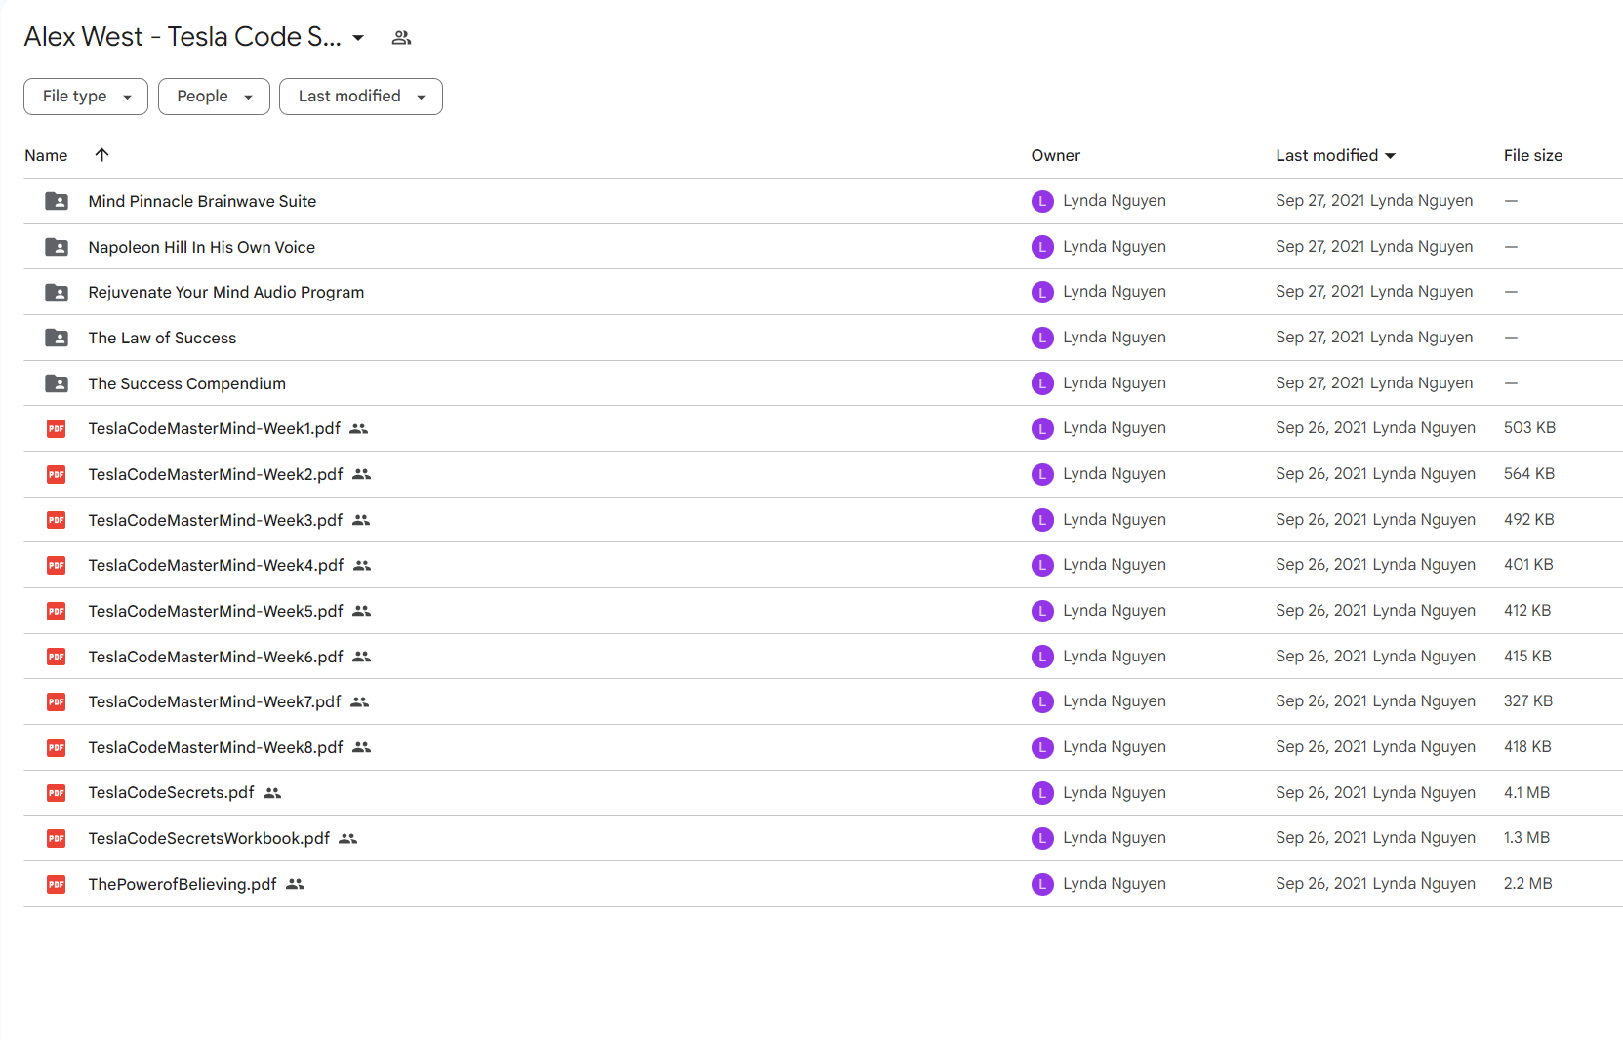Click the shared icon beside TeslaCodeMasterMind-Week1.pdf
Image resolution: width=1623 pixels, height=1040 pixels.
coord(359,428)
